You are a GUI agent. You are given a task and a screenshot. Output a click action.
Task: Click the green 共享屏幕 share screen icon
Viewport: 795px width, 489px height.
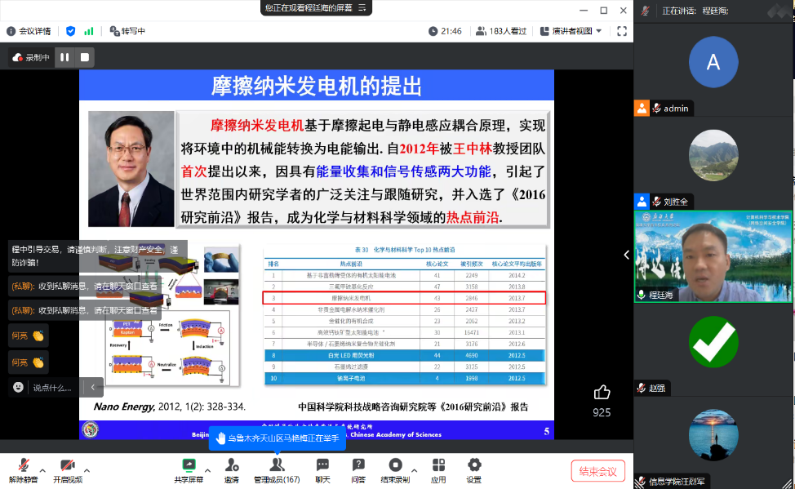[189, 465]
